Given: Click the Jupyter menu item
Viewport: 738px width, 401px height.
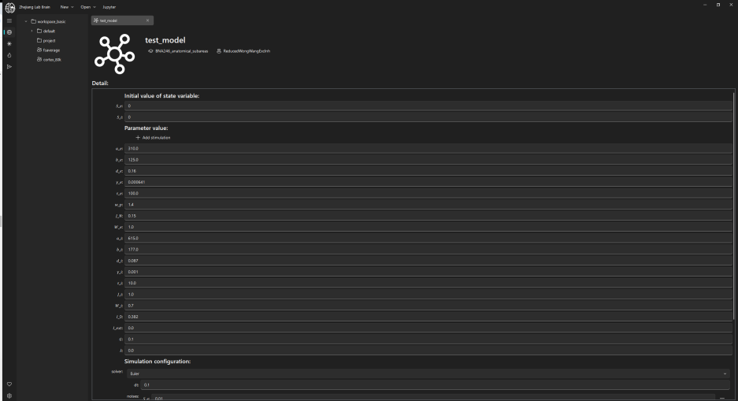Looking at the screenshot, I should tap(109, 7).
